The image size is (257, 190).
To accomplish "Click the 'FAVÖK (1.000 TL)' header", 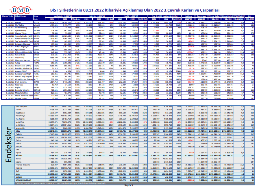I will click(131, 16).
